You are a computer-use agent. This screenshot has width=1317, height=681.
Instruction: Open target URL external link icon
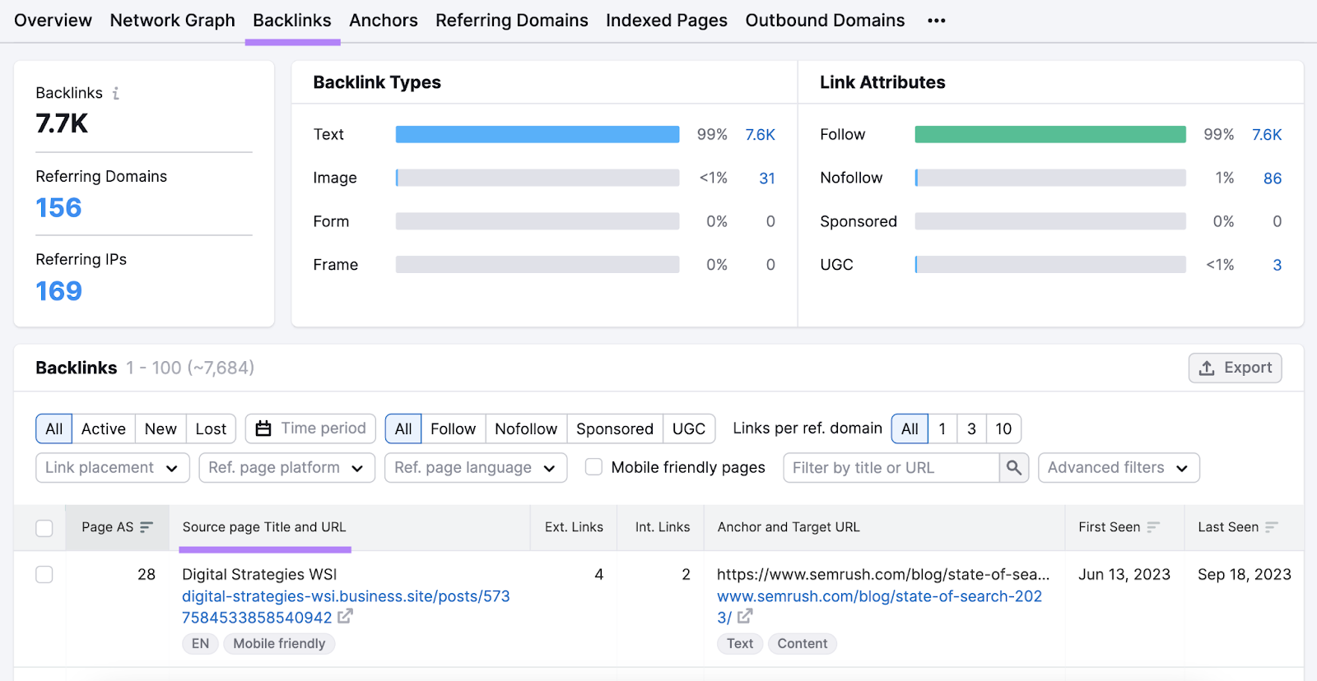pyautogui.click(x=745, y=617)
